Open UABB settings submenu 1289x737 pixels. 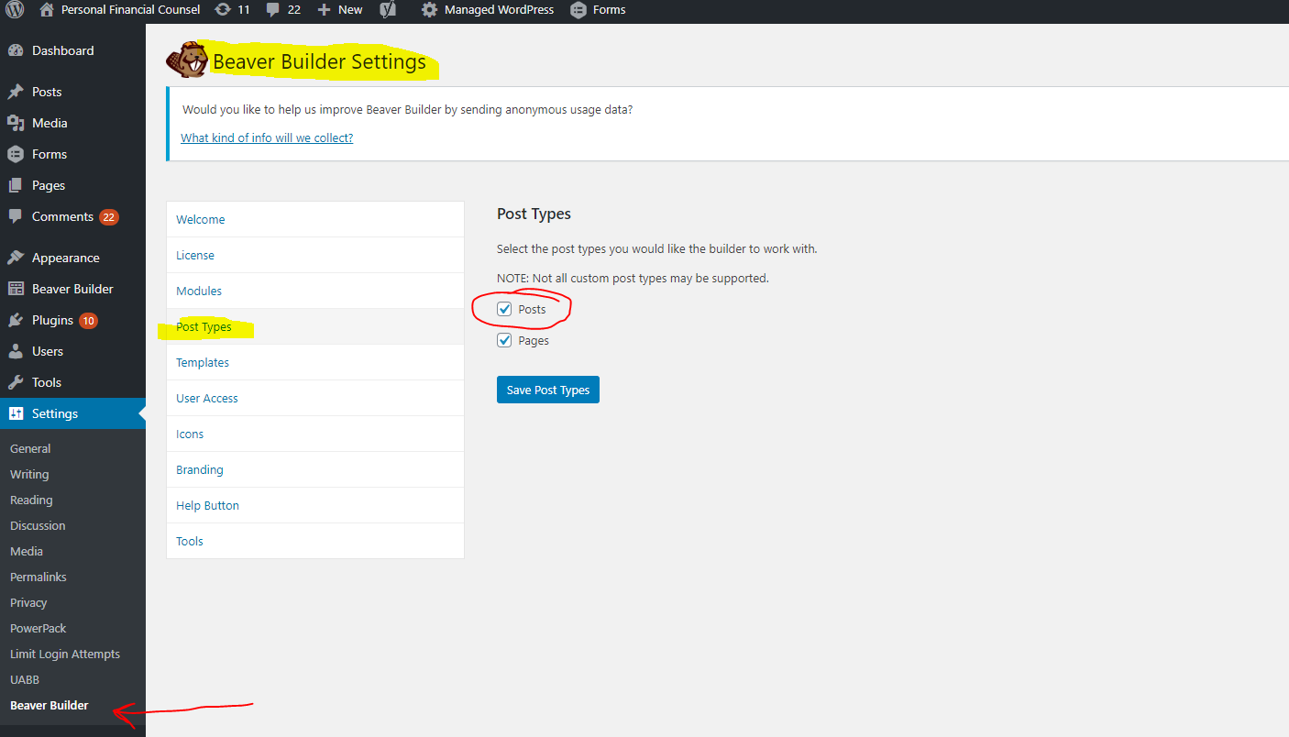pyautogui.click(x=25, y=679)
